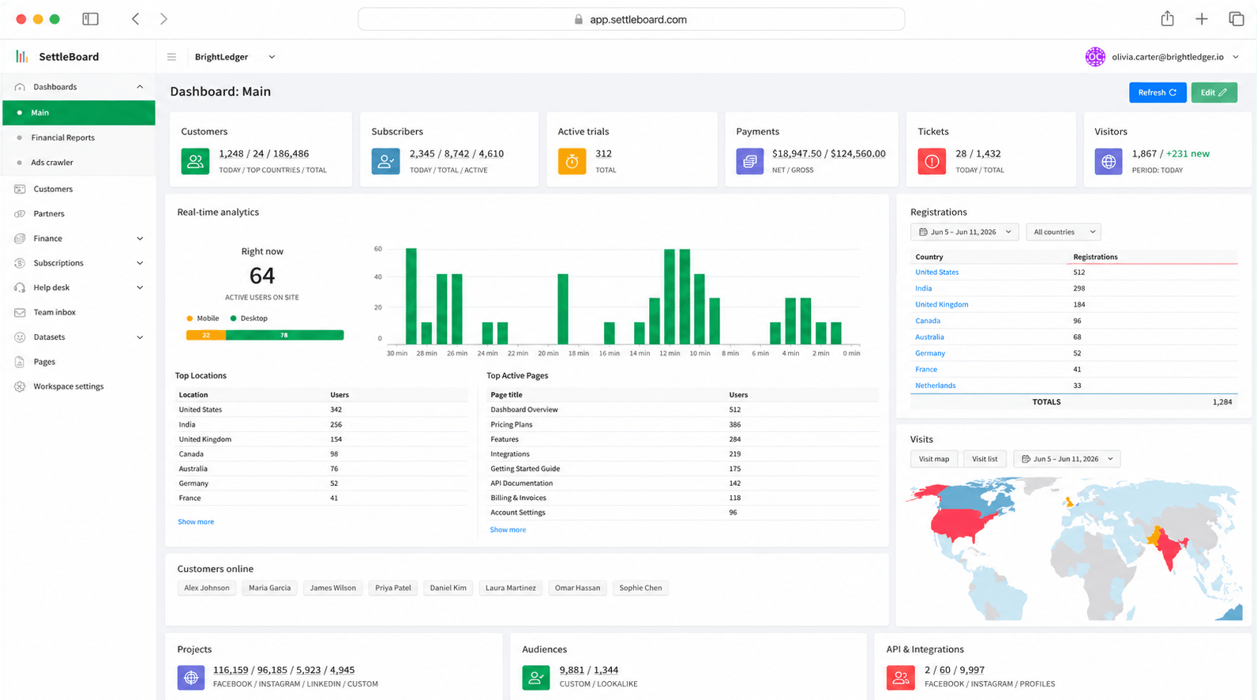The image size is (1257, 700).
Task: Toggle the hamburger sidebar menu icon
Action: 171,57
